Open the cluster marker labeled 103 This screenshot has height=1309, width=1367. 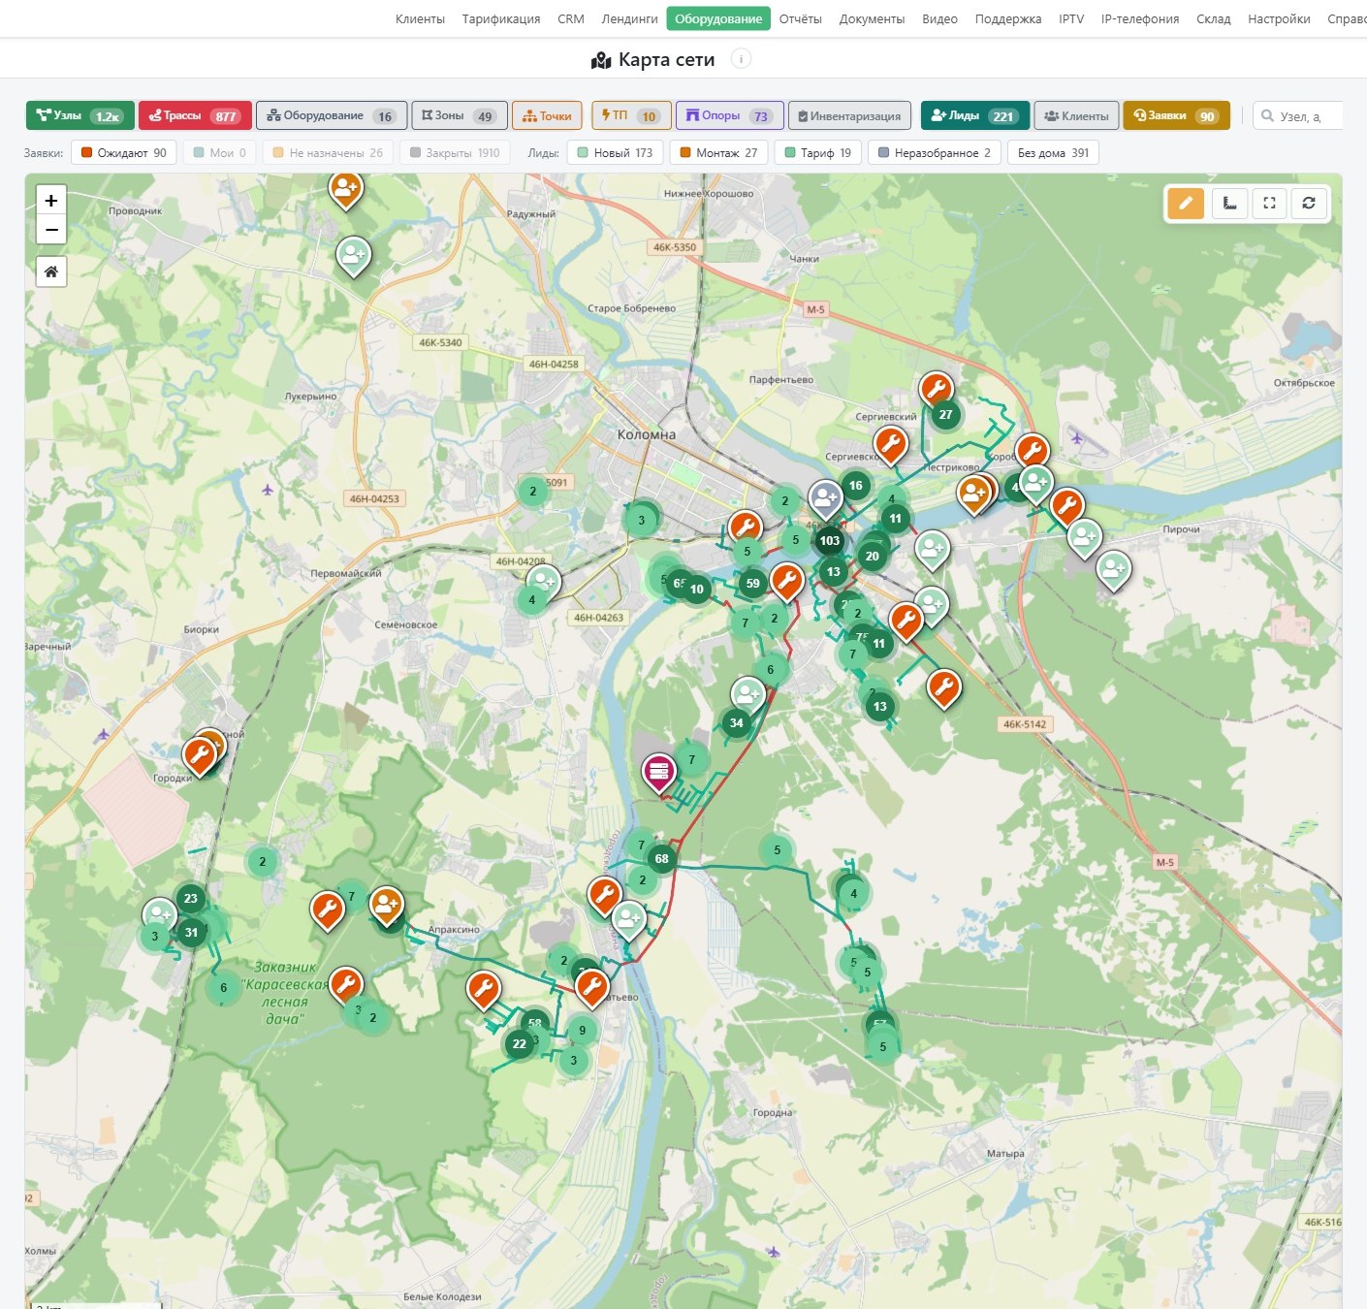coord(830,541)
